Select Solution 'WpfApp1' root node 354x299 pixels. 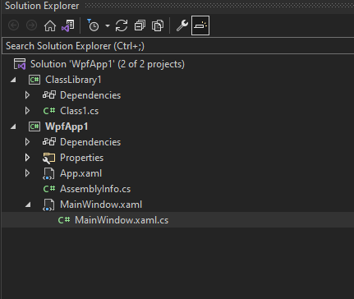(108, 64)
